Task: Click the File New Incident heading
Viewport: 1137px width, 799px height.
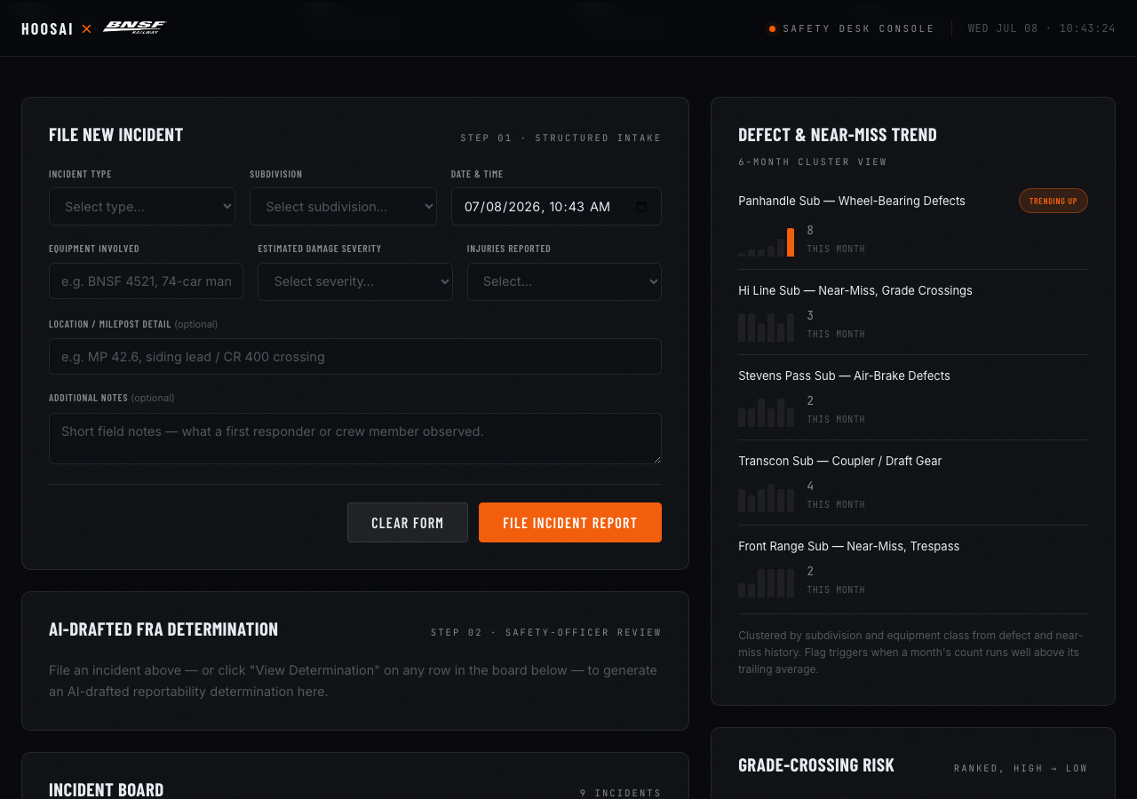Action: tap(116, 135)
